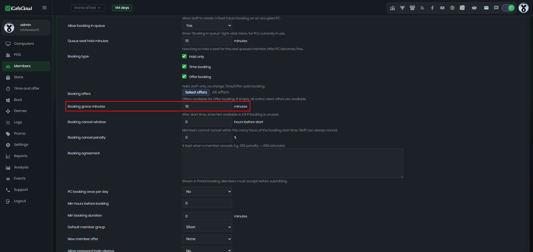Open the ranking stars icon in top bar

(392, 8)
